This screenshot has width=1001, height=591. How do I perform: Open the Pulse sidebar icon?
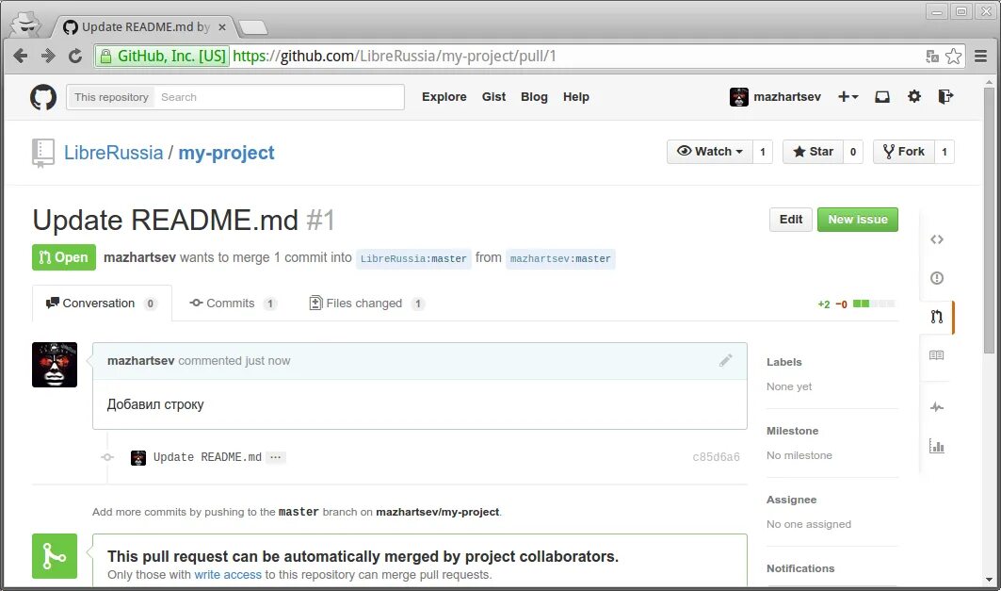pos(937,407)
